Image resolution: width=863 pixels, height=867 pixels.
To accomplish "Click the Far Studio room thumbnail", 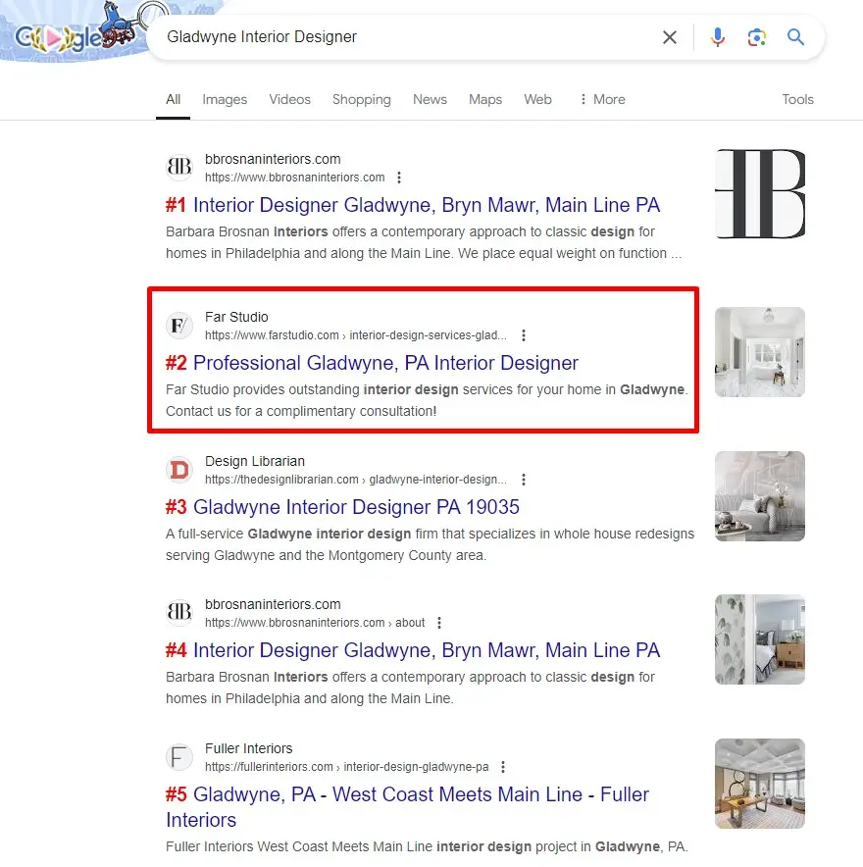I will click(x=759, y=352).
